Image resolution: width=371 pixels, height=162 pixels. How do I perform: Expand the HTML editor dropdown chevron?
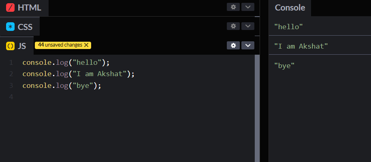pos(248,7)
